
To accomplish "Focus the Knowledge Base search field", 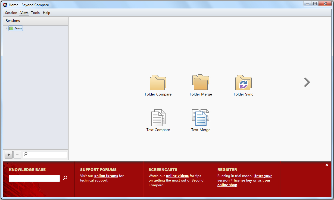I will (x=34, y=178).
